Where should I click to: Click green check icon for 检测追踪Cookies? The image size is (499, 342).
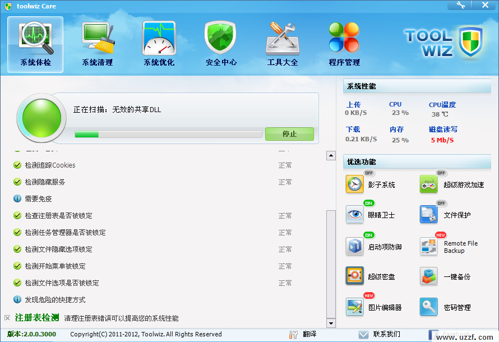pos(17,165)
